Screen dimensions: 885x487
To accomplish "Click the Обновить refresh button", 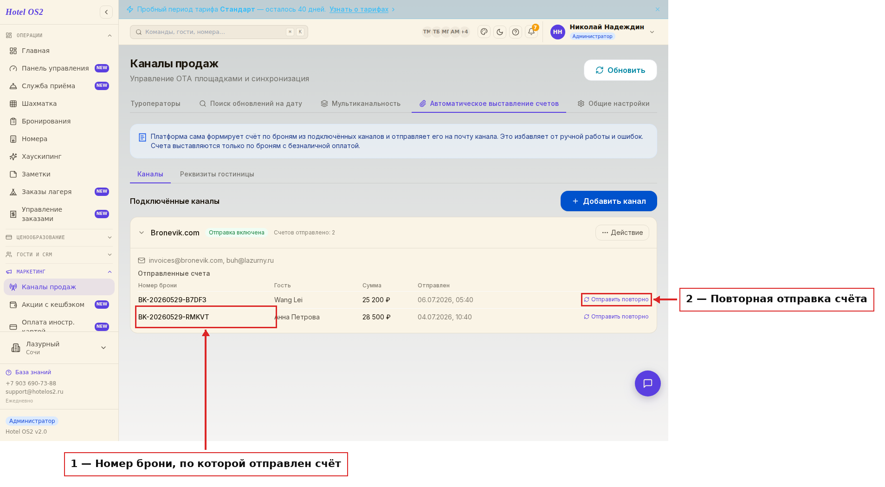I will point(620,70).
